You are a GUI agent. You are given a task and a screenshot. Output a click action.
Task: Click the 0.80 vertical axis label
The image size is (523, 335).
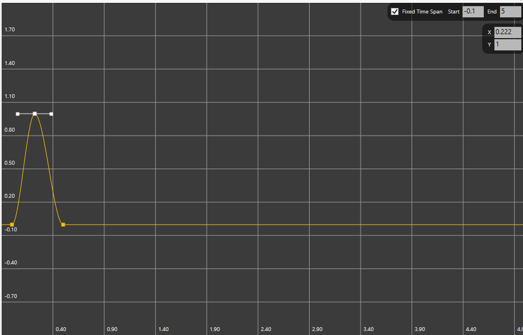coord(10,130)
